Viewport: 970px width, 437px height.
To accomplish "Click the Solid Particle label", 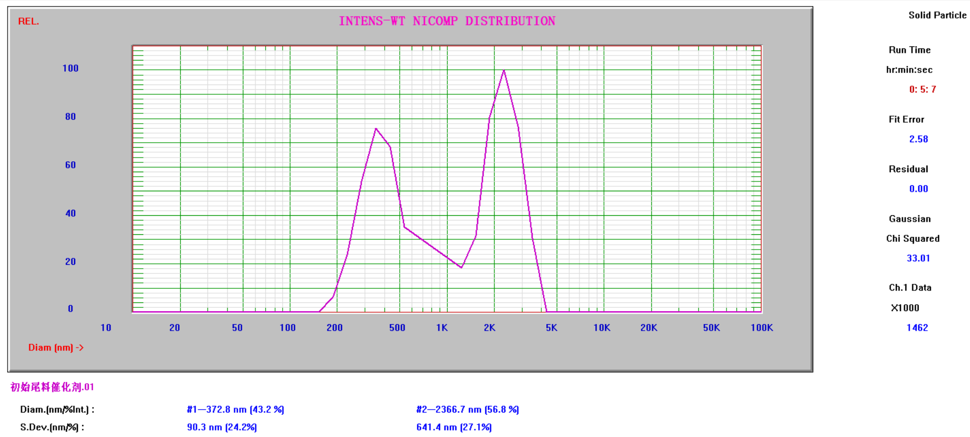I will pyautogui.click(x=937, y=15).
